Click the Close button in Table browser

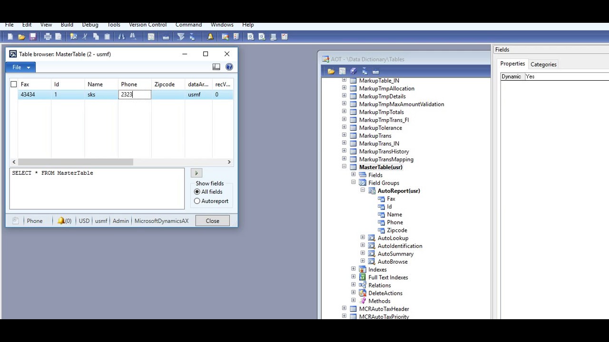point(213,221)
